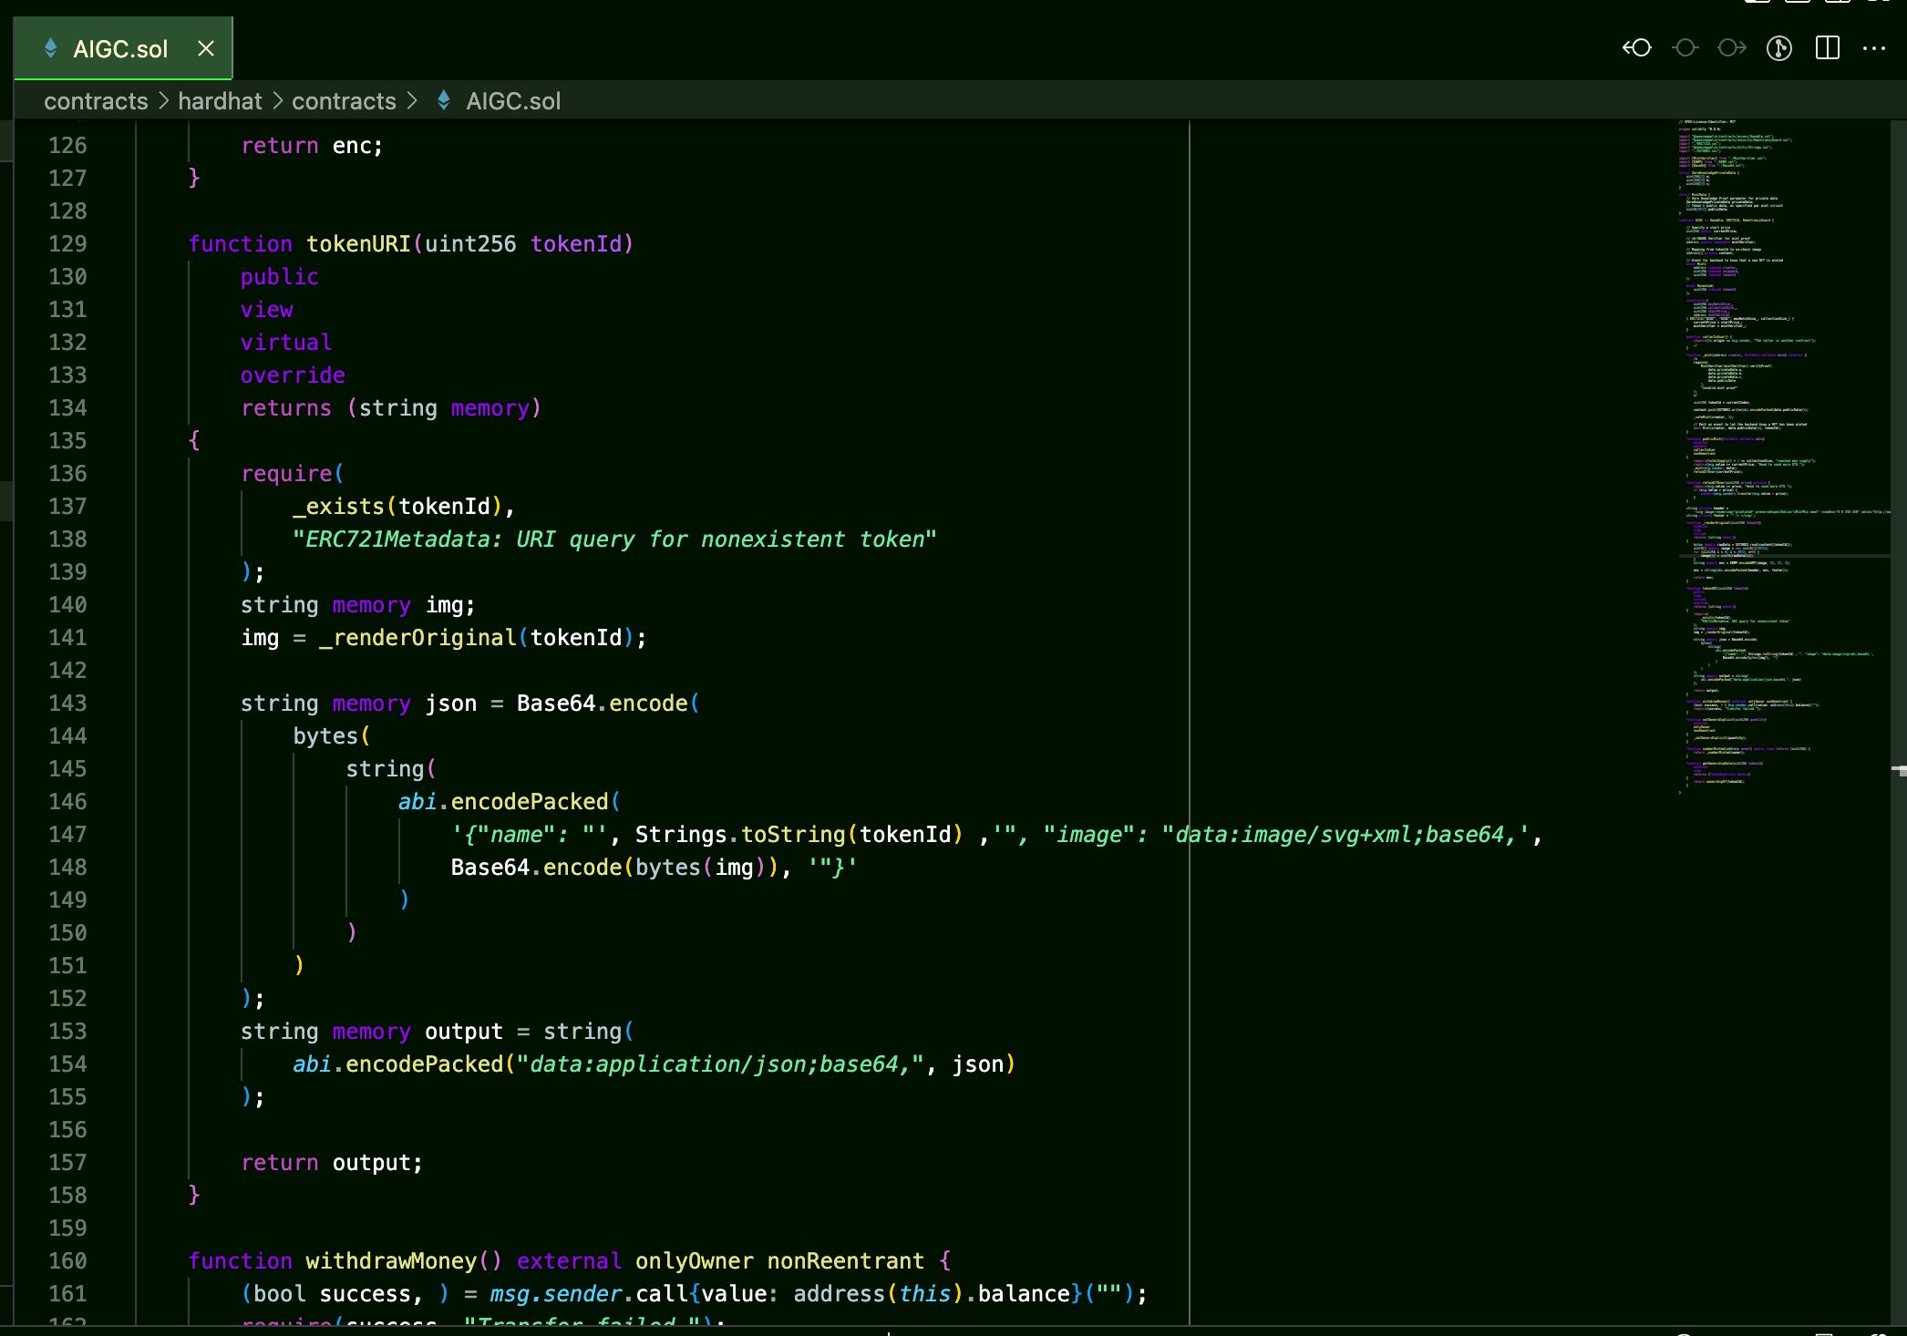The height and width of the screenshot is (1336, 1907).
Task: Click line number 143
Action: click(68, 704)
